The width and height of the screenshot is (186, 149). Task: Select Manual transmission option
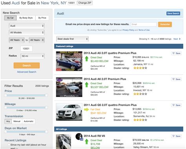(x=17, y=121)
